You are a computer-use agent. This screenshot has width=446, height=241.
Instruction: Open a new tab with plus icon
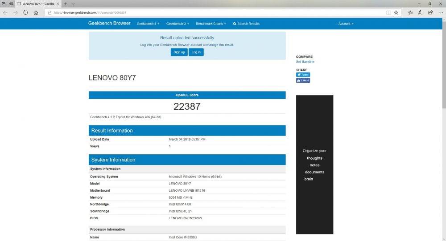[66, 4]
